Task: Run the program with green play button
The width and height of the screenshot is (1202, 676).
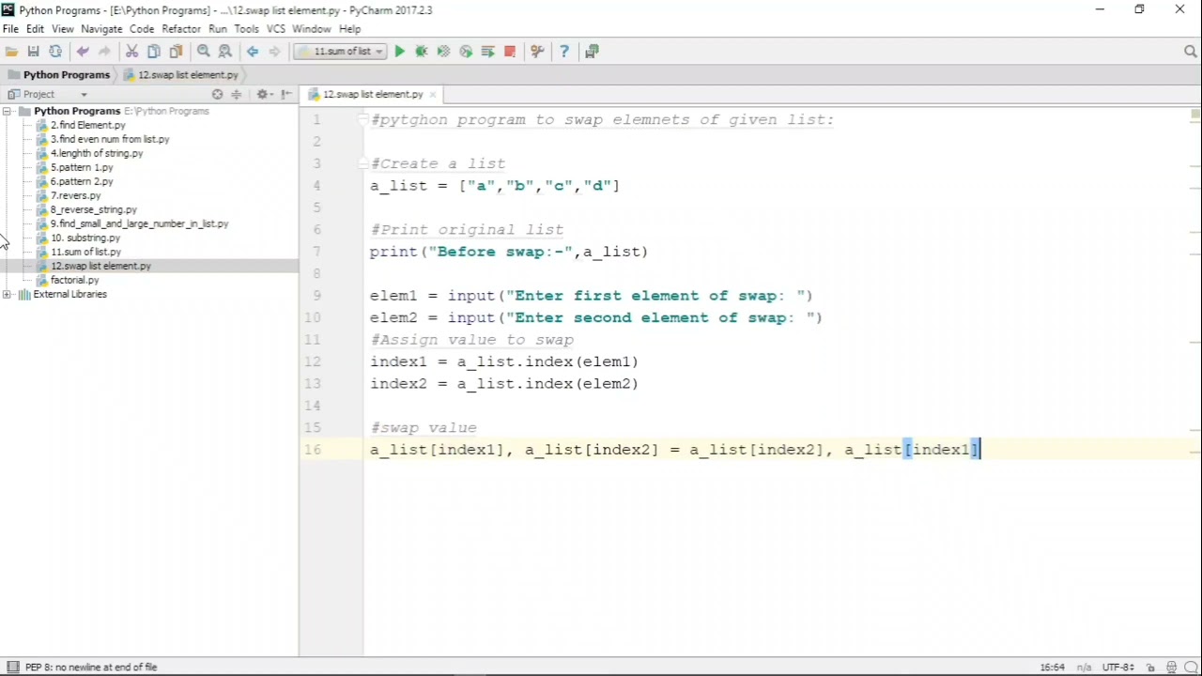Action: point(399,52)
